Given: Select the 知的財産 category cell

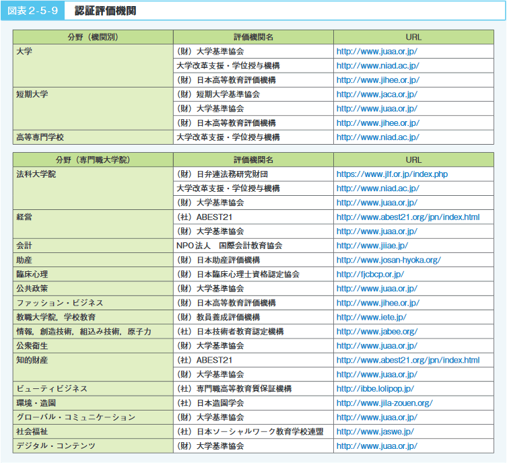Looking at the screenshot, I should 93,367.
